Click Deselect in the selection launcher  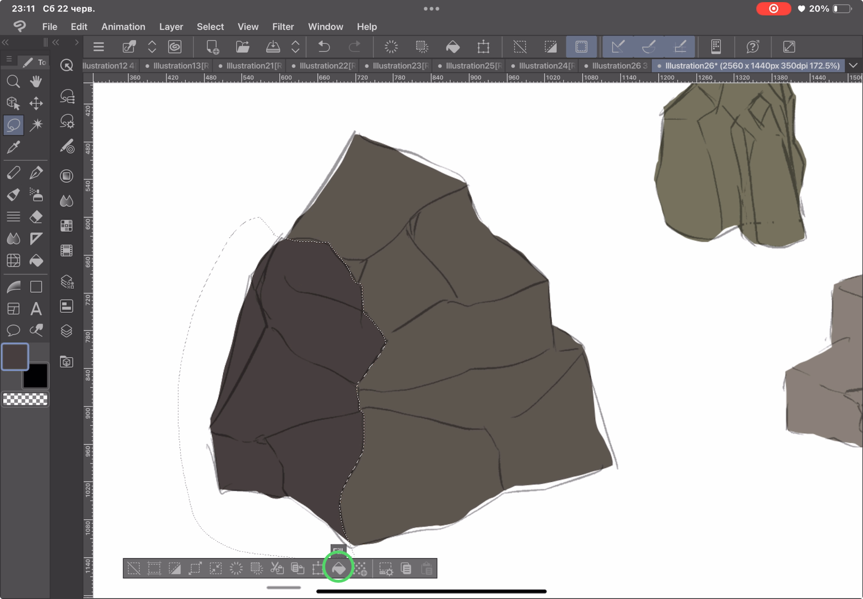pyautogui.click(x=134, y=568)
